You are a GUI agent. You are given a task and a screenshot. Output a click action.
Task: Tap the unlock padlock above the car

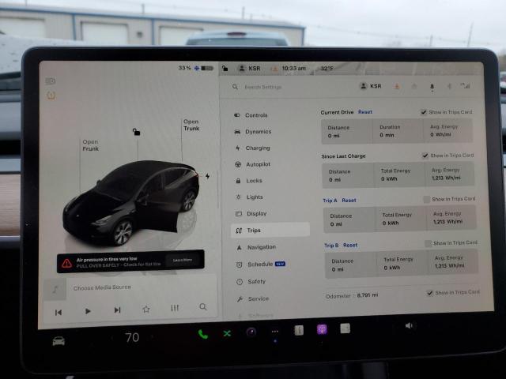136,132
